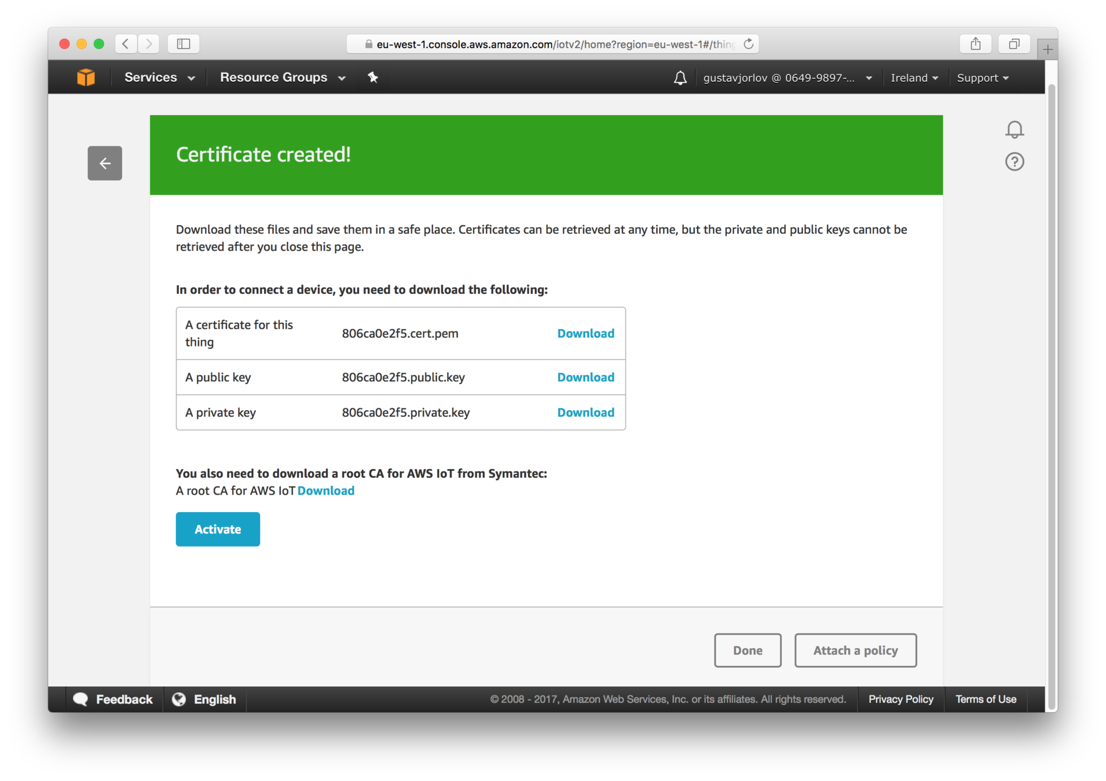
Task: Open the Terms of Use link
Action: coord(986,699)
